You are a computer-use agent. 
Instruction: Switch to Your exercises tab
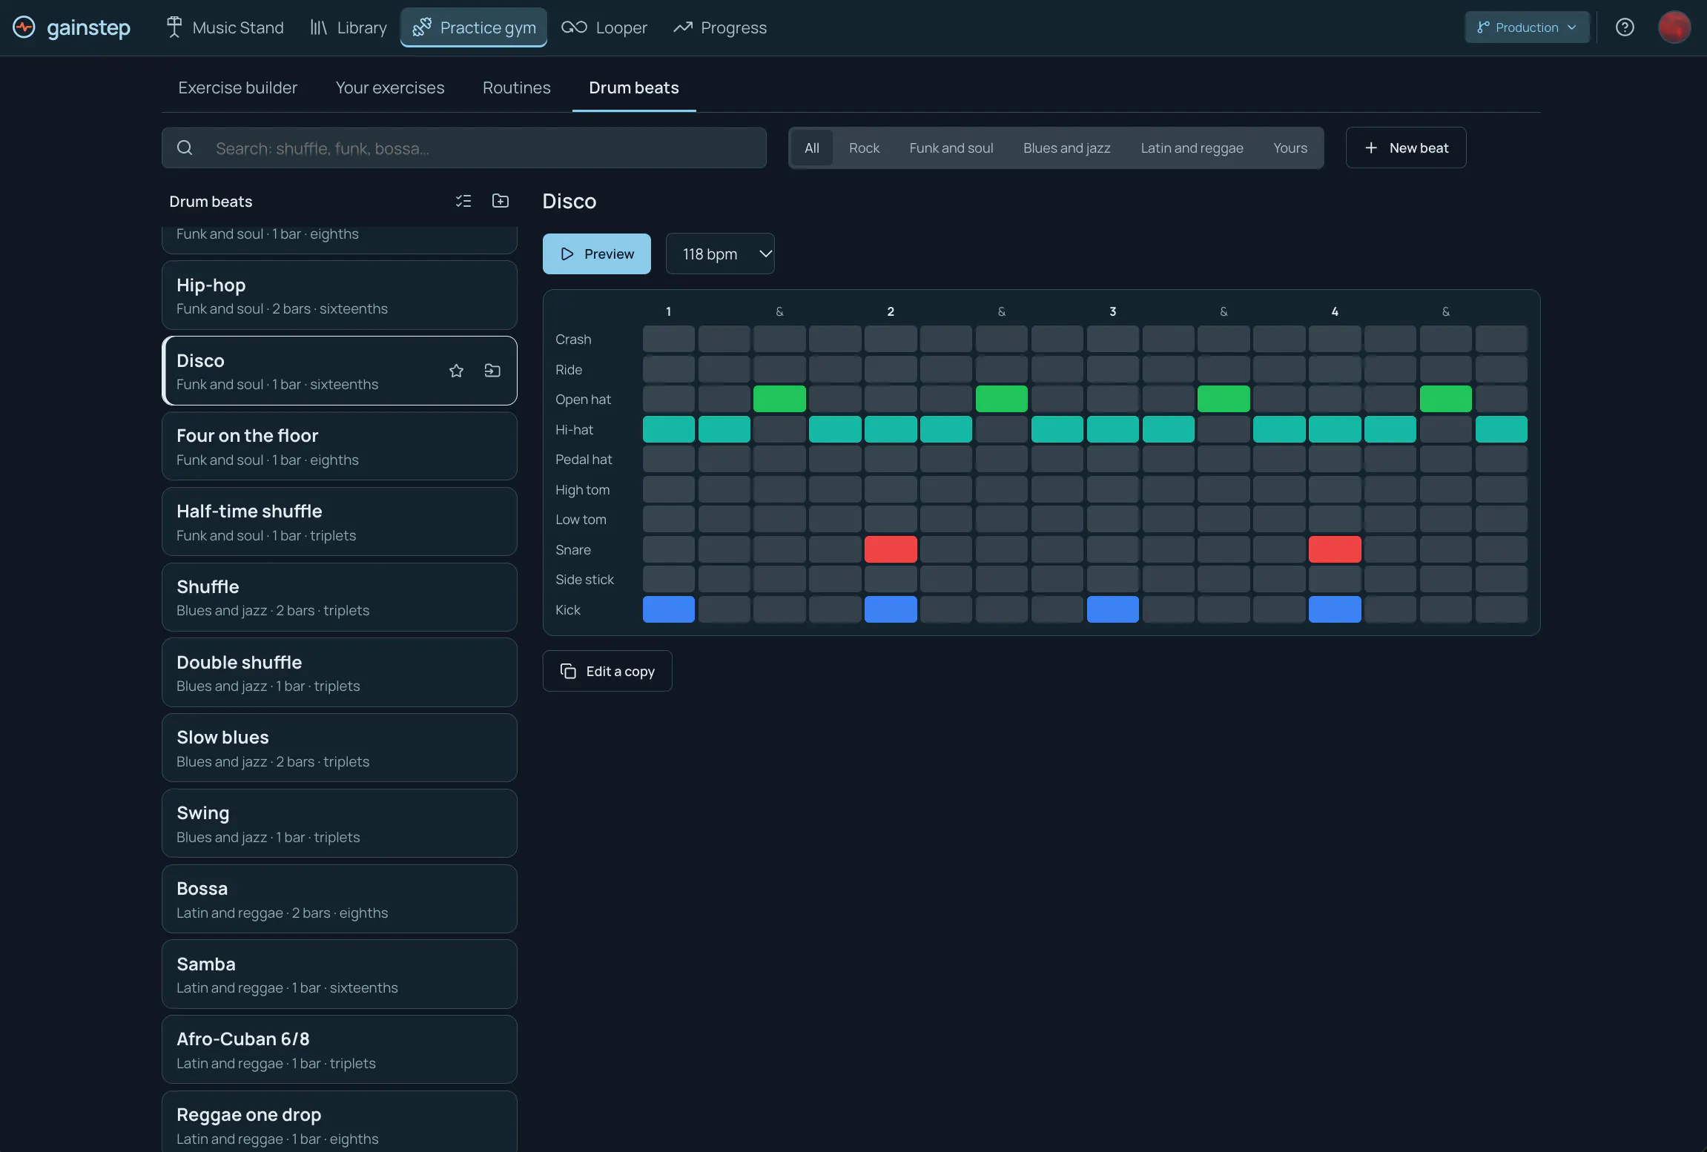click(x=390, y=87)
